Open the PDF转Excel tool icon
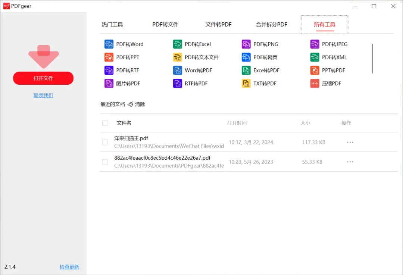 click(x=177, y=44)
